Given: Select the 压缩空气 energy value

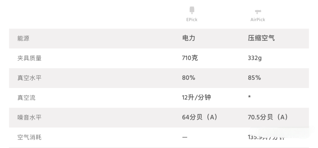Looking at the screenshot, I should [261, 38].
